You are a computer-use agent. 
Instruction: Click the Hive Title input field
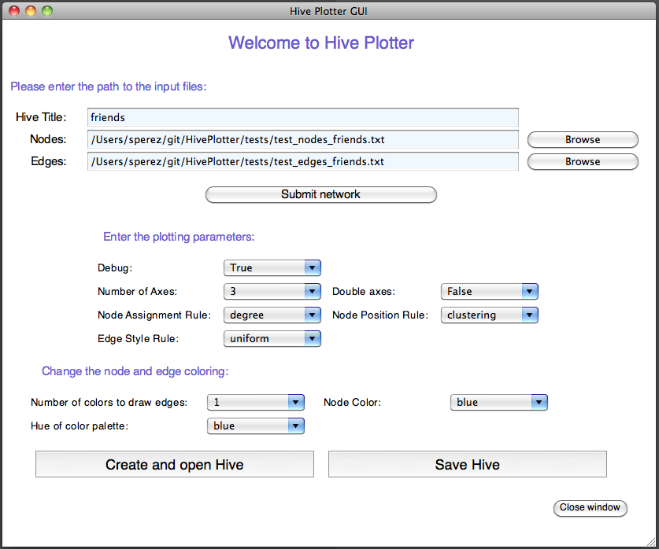point(302,117)
